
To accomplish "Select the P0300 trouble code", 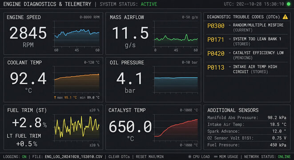I will click(x=216, y=26).
